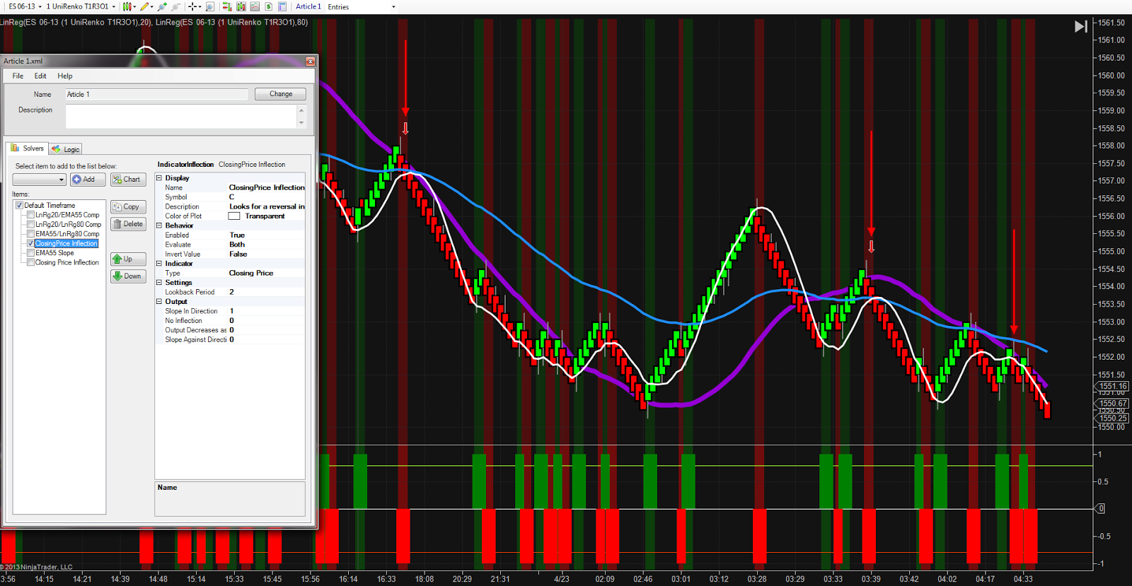1132x586 pixels.
Task: Collapse the Display property group
Action: tap(159, 178)
